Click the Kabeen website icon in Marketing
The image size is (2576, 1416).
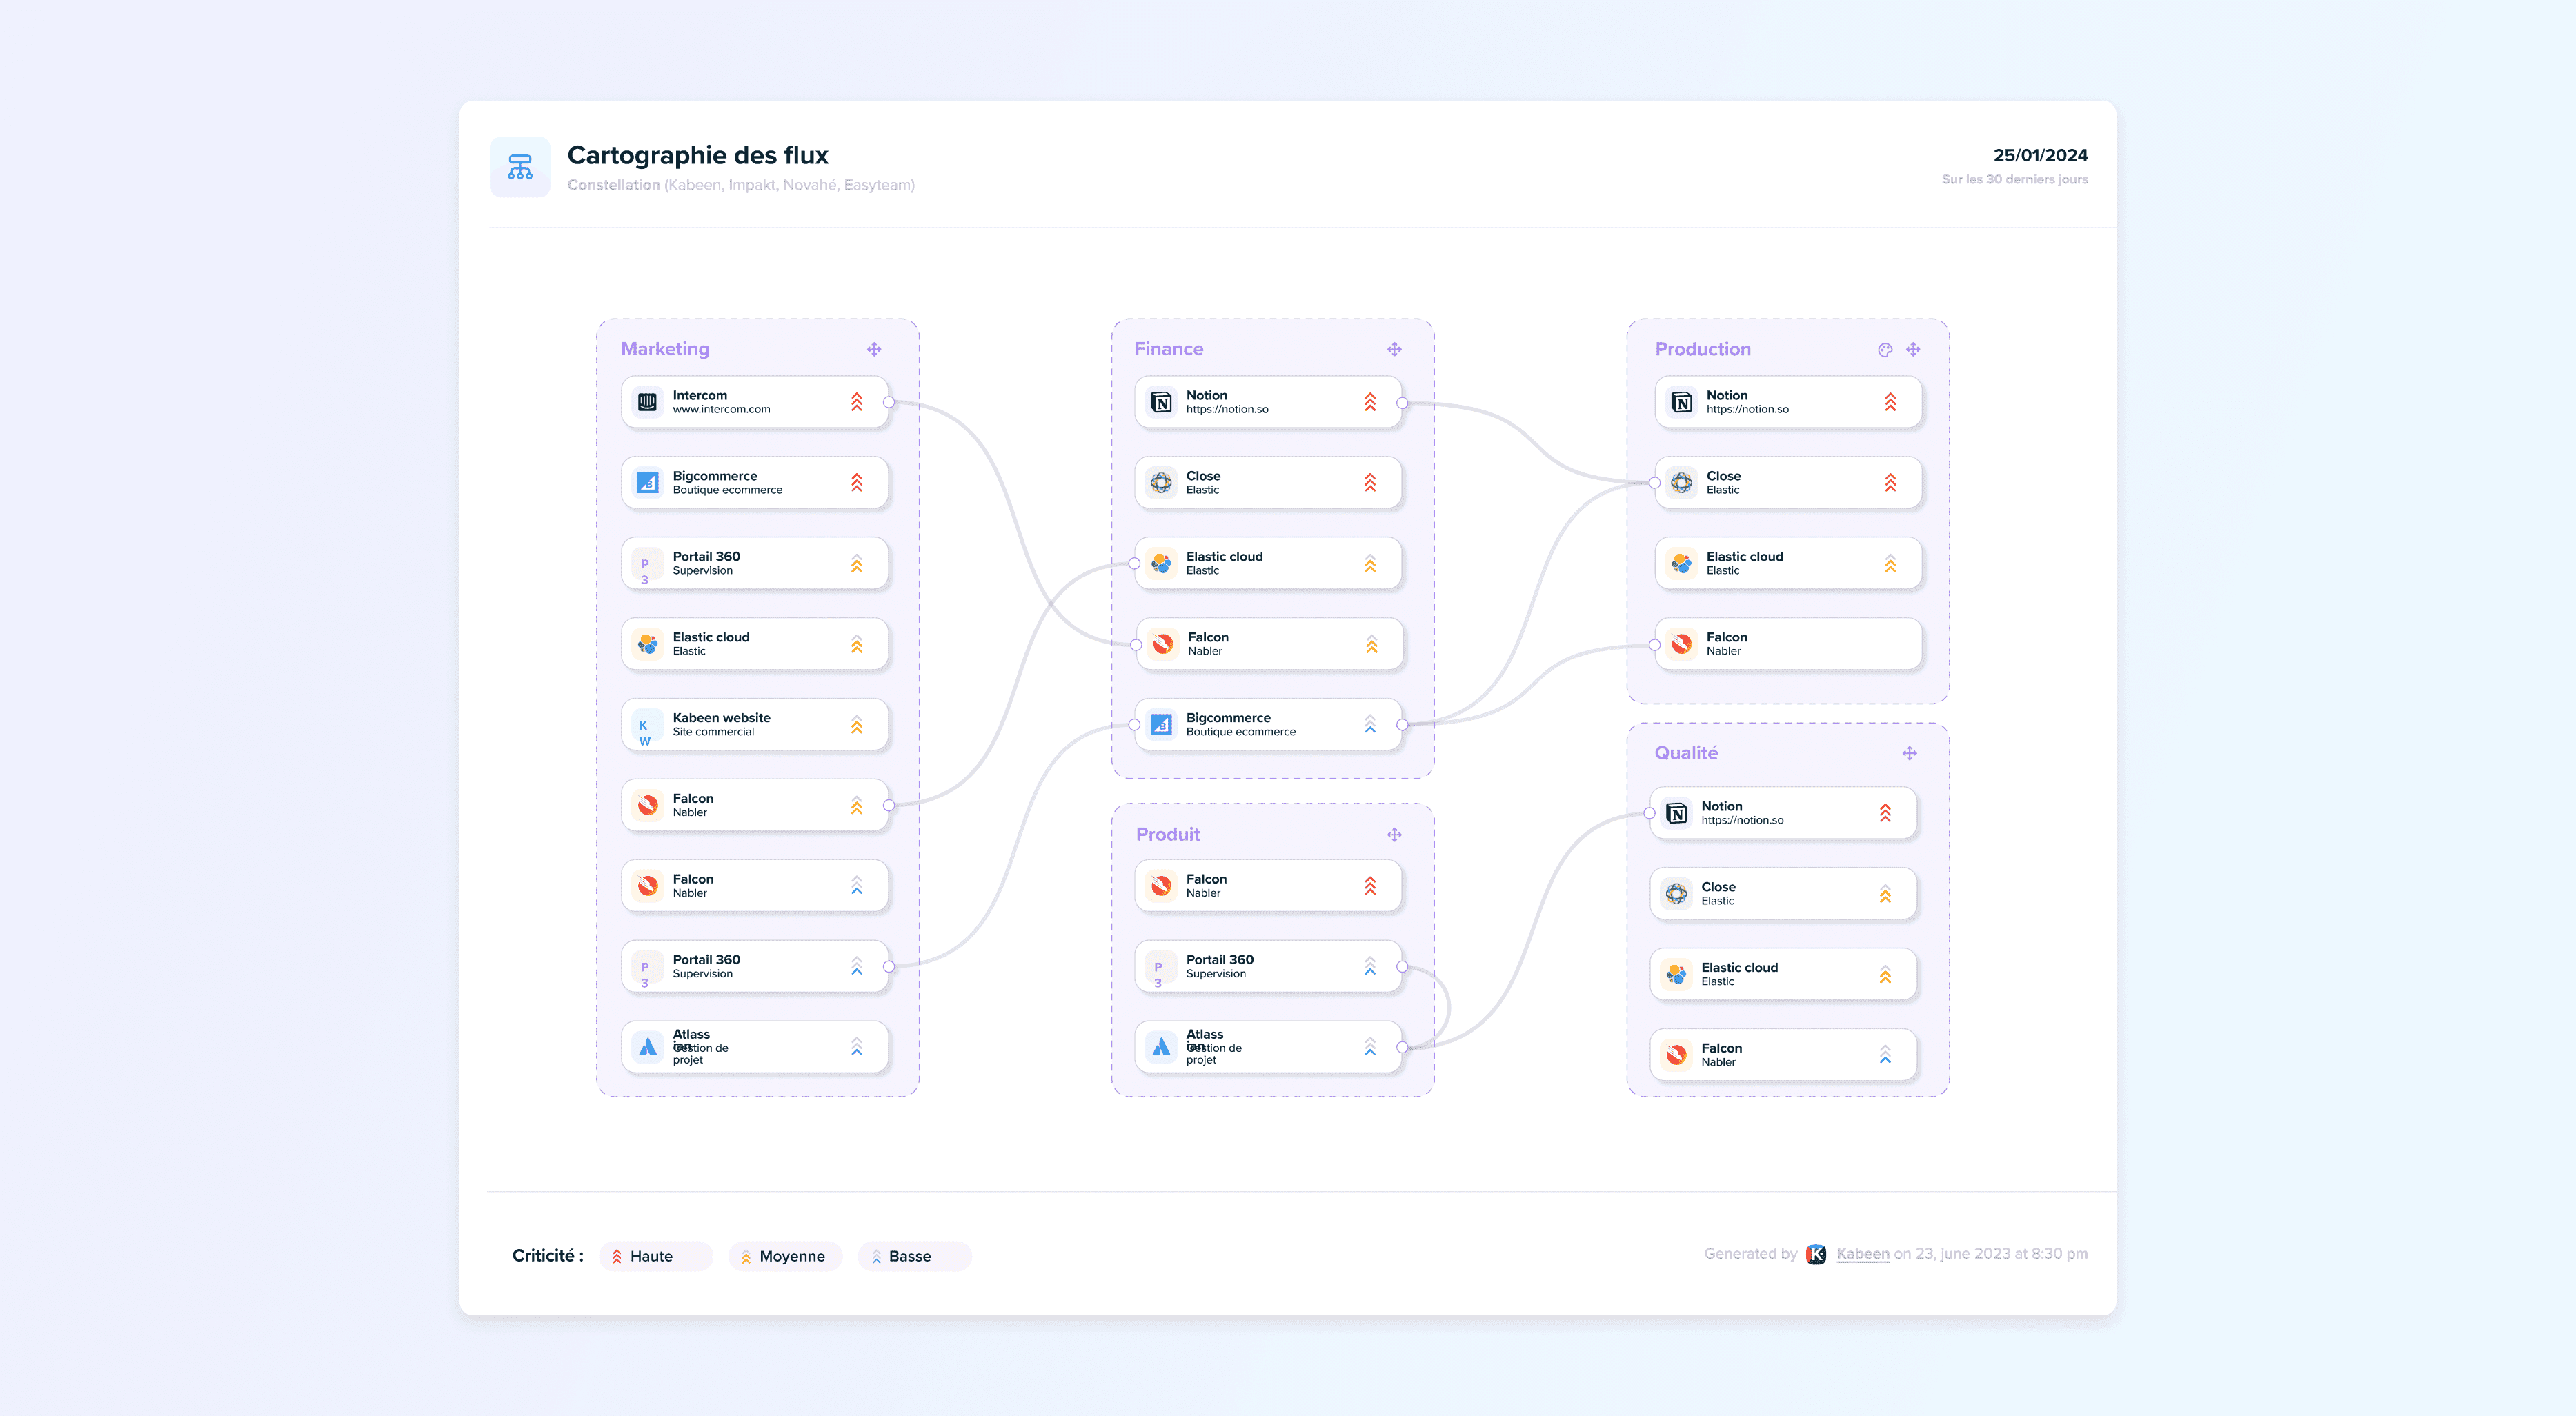click(647, 725)
